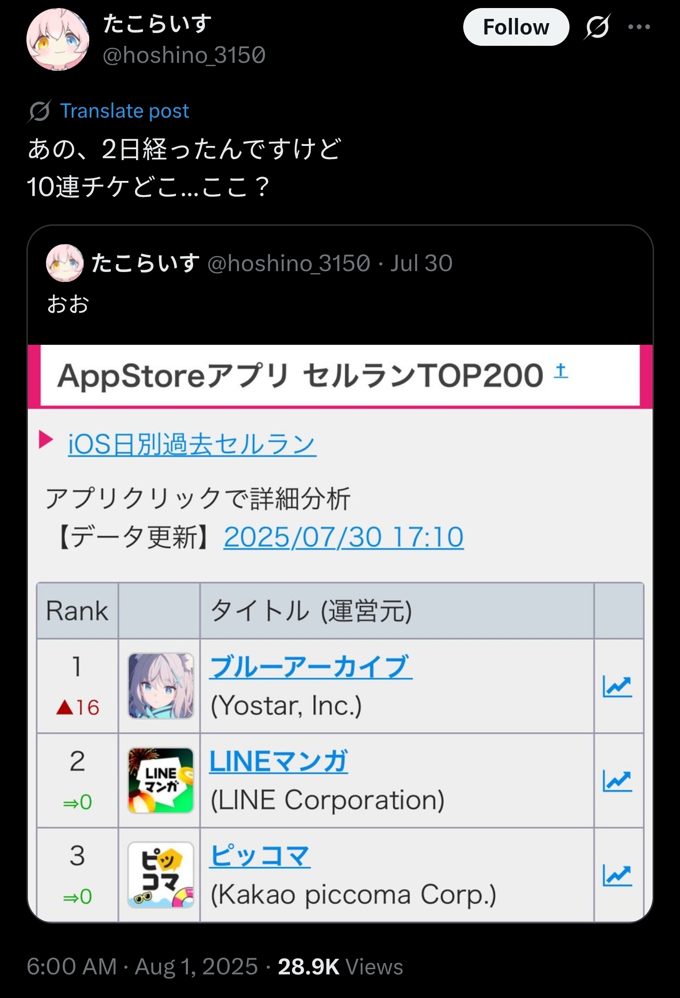Open the LINEマンガ title link

point(279,761)
